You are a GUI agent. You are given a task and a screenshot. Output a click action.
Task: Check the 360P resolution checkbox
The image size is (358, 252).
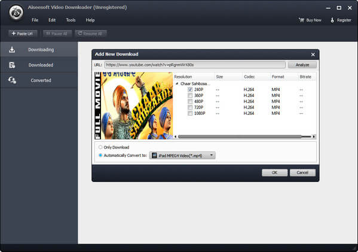[x=190, y=95]
